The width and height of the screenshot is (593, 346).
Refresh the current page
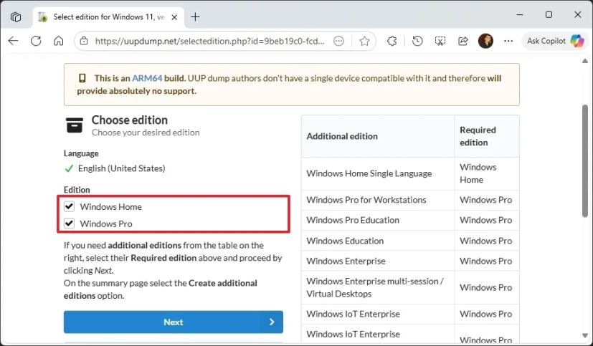pos(36,41)
